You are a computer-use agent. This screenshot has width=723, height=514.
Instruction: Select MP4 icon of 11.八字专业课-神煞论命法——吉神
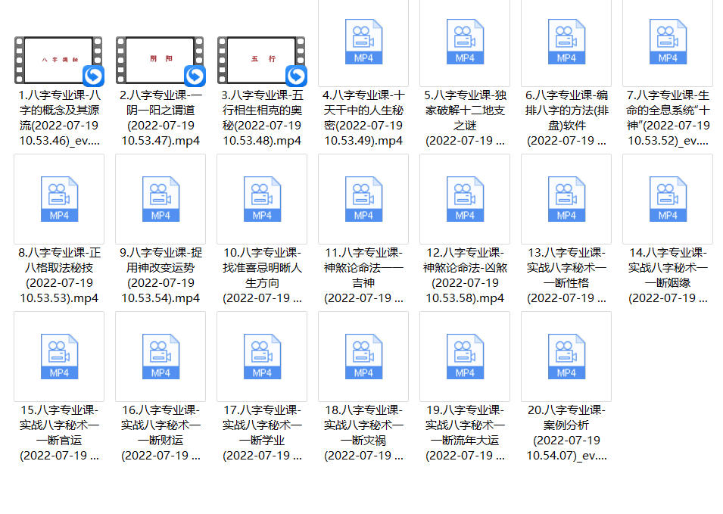pyautogui.click(x=364, y=198)
